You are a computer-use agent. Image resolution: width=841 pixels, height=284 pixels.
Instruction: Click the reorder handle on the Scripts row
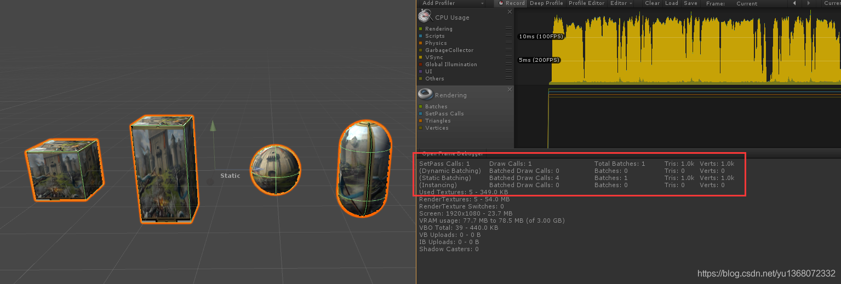(x=508, y=36)
